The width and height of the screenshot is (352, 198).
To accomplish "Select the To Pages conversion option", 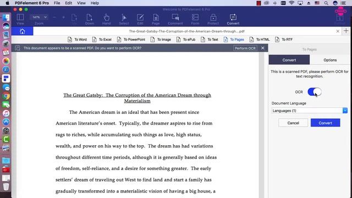I will click(234, 40).
